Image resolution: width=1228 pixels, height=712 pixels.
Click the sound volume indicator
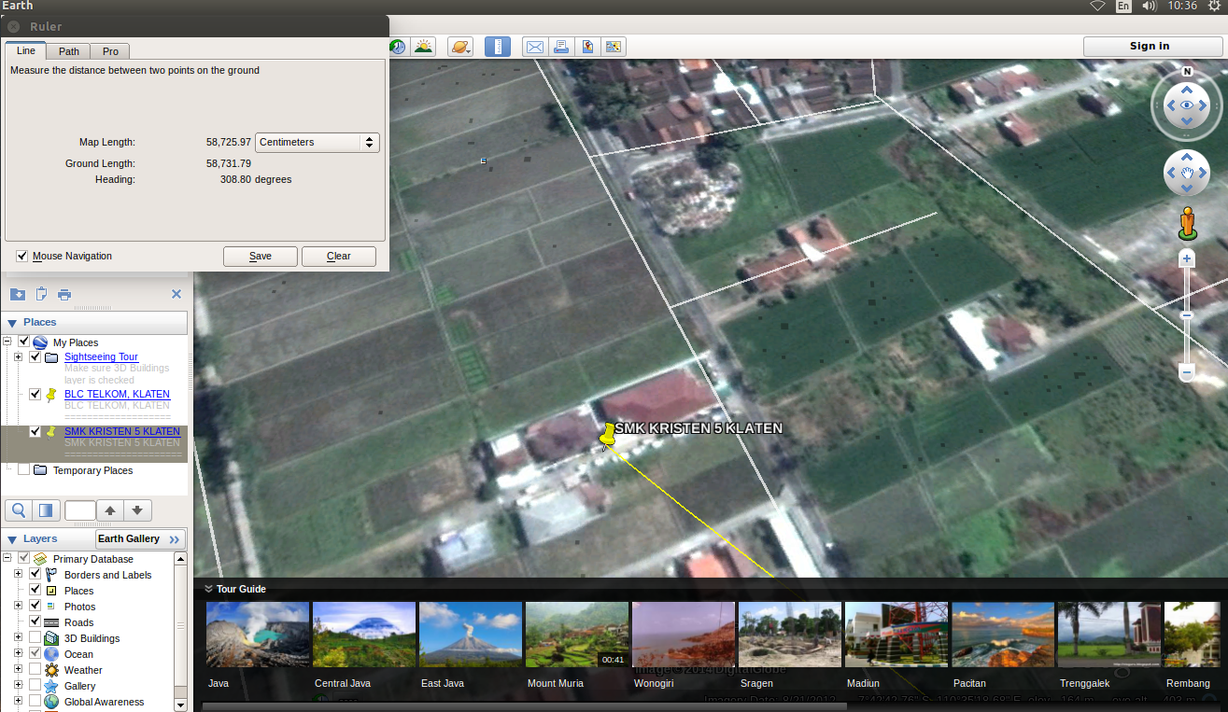coord(1149,6)
